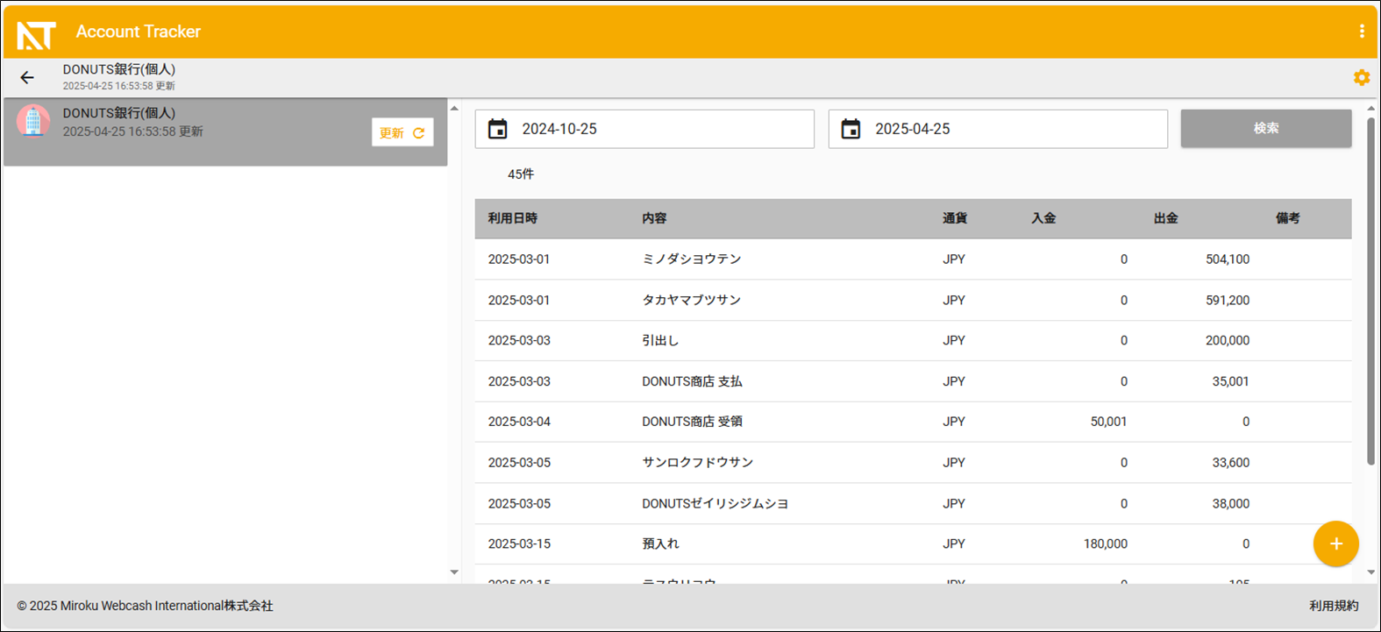Click the Miroku Webcash International copyright text
1381x632 pixels.
146,606
